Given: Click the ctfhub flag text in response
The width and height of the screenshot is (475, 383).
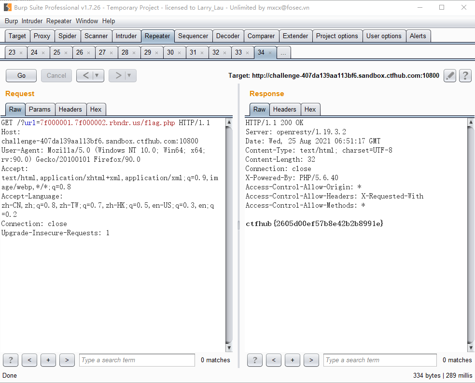Looking at the screenshot, I should pos(314,224).
